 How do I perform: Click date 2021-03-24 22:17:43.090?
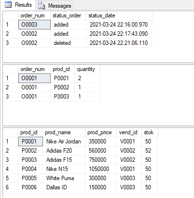point(119,34)
